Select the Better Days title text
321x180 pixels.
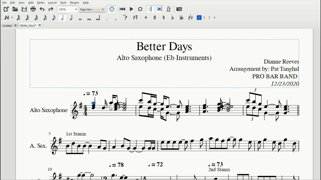(164, 46)
